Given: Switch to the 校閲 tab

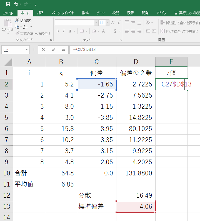Looking at the screenshot, I should pos(116,13).
